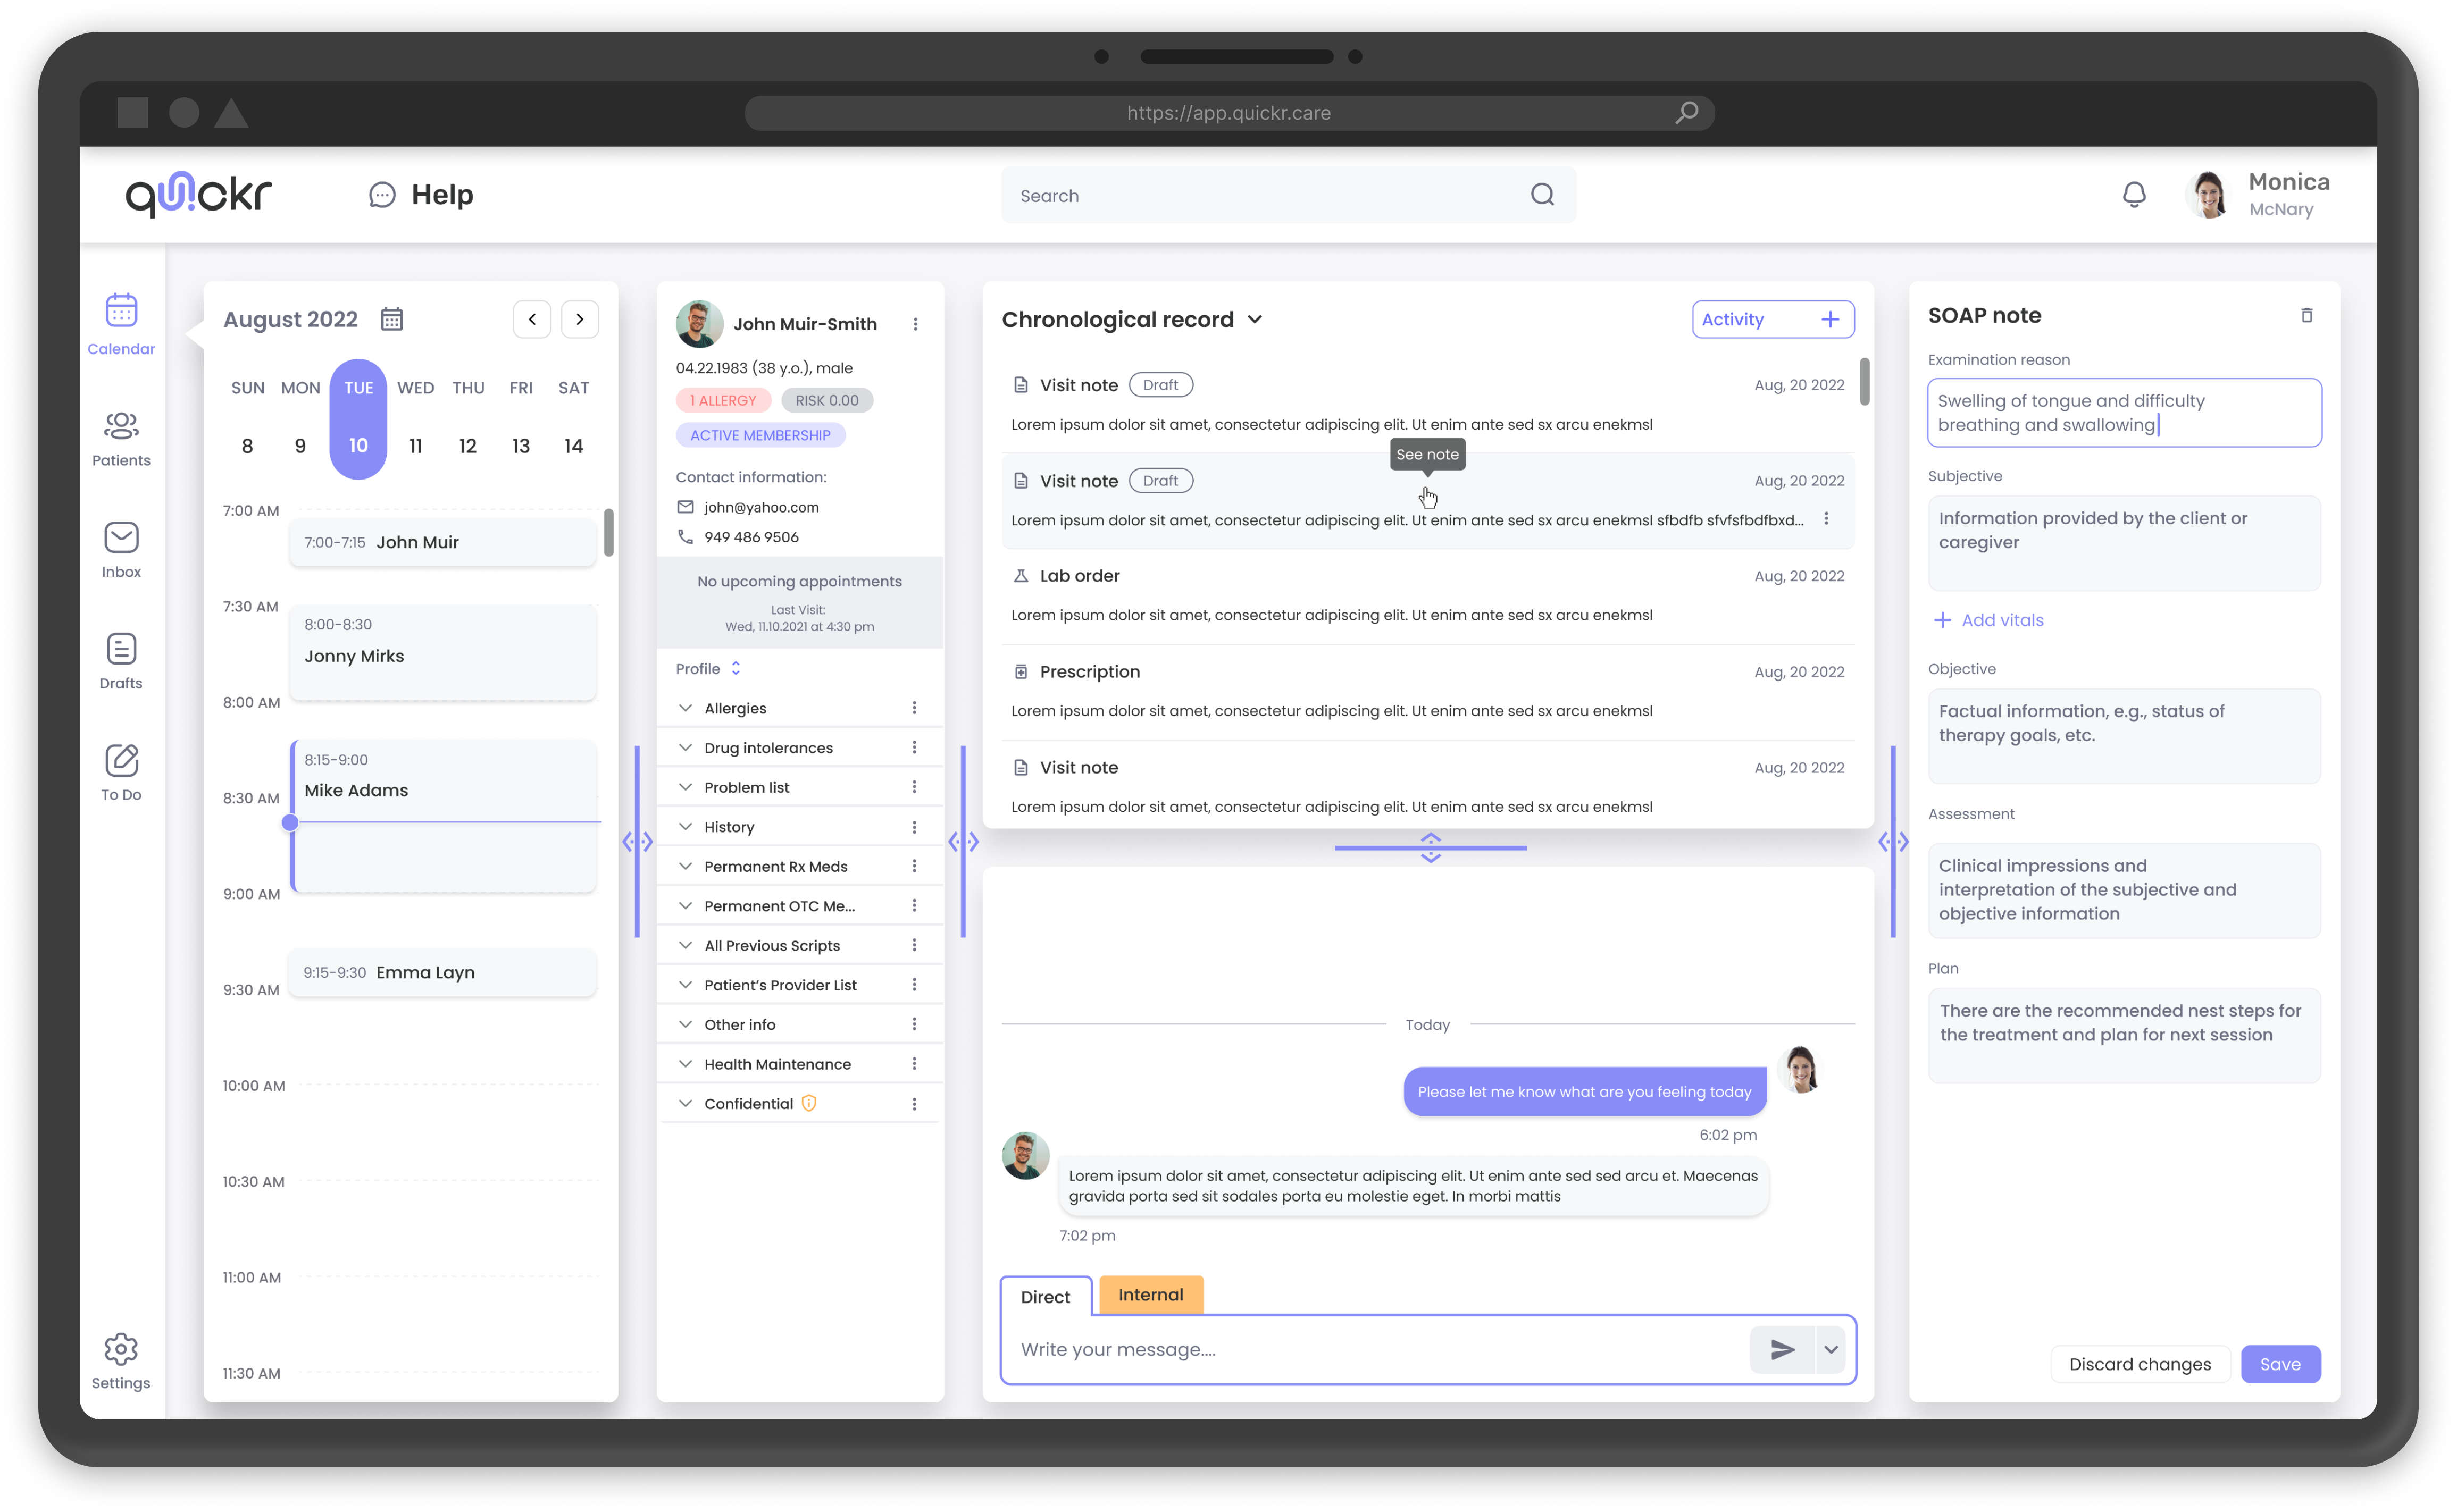The height and width of the screenshot is (1512, 2457).
Task: Expand the Problem list section
Action: point(685,787)
